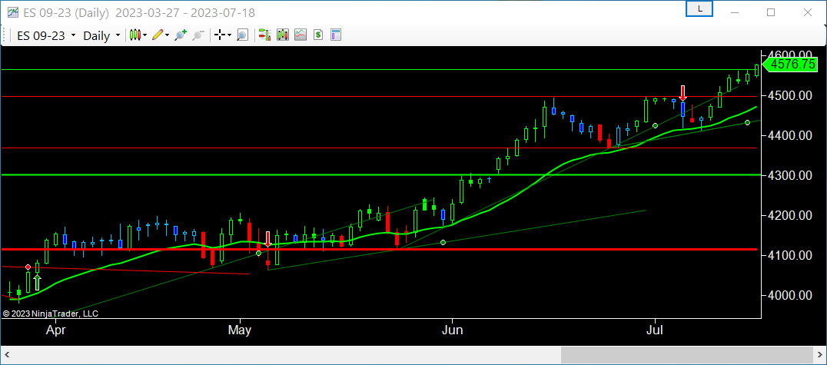Click the 4500.00 price axis label
The height and width of the screenshot is (365, 827).
coord(791,96)
